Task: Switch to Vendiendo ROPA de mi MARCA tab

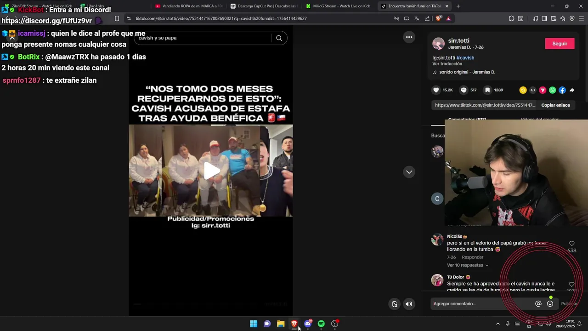Action: (x=188, y=6)
